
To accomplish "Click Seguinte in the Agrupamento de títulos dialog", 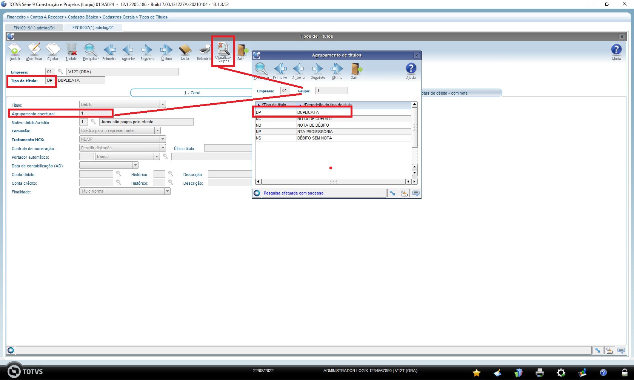I will (318, 70).
